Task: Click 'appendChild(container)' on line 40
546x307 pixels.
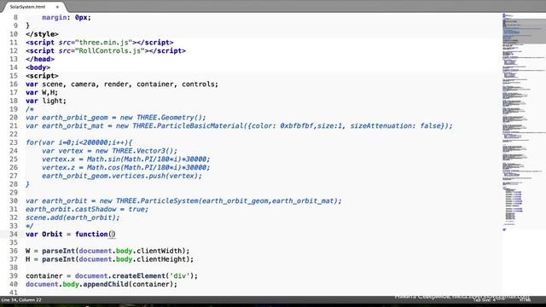Action: click(x=128, y=284)
